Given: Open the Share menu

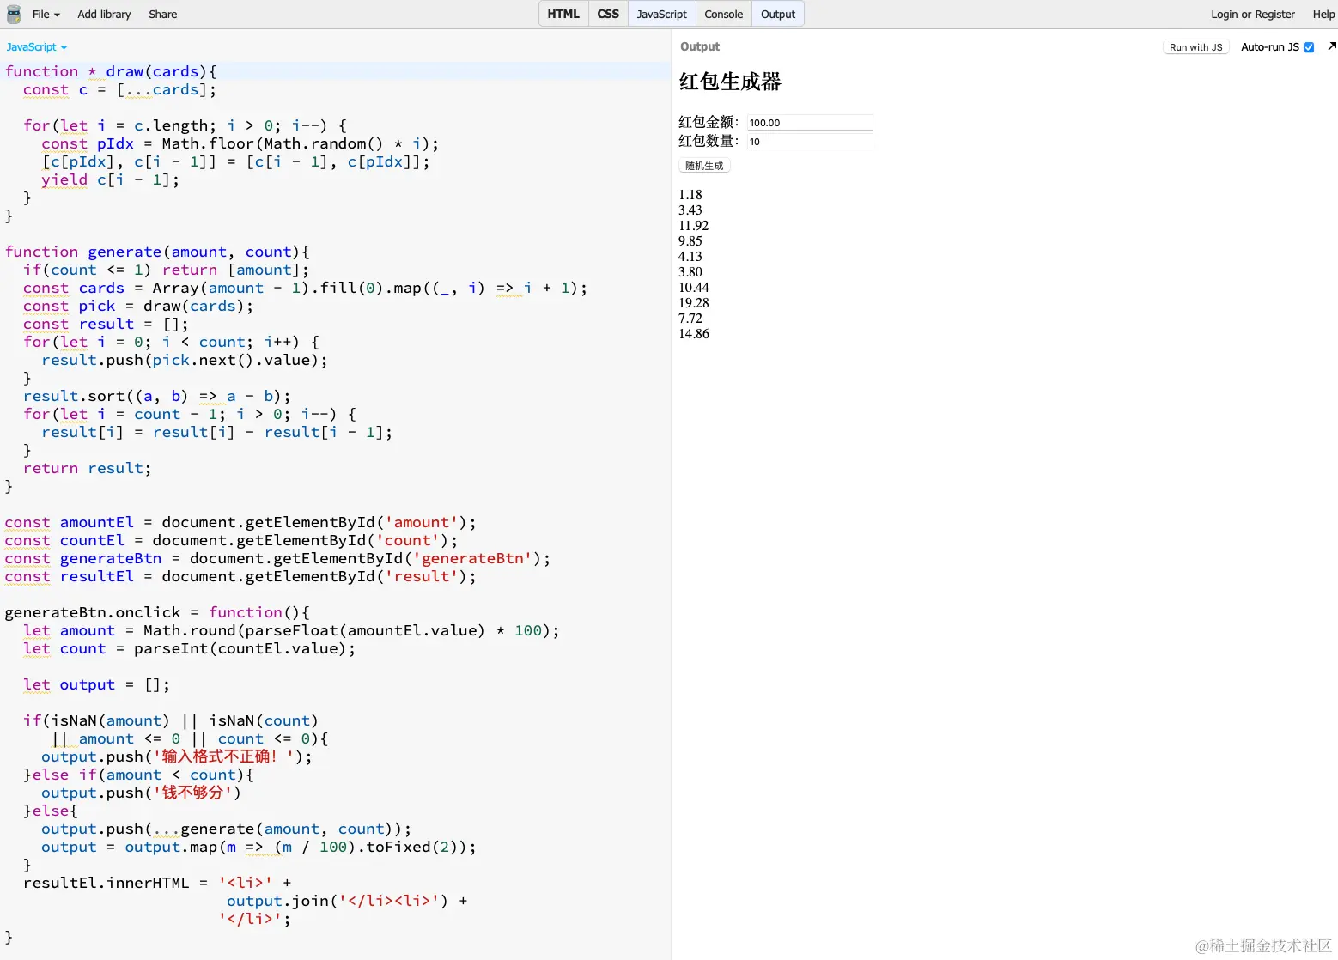Looking at the screenshot, I should point(162,14).
